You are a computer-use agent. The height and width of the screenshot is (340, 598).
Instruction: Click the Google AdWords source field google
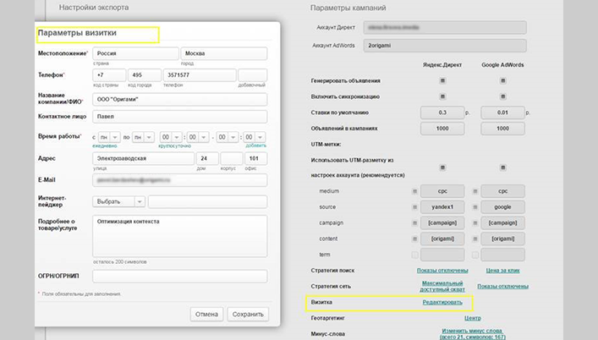coord(502,207)
